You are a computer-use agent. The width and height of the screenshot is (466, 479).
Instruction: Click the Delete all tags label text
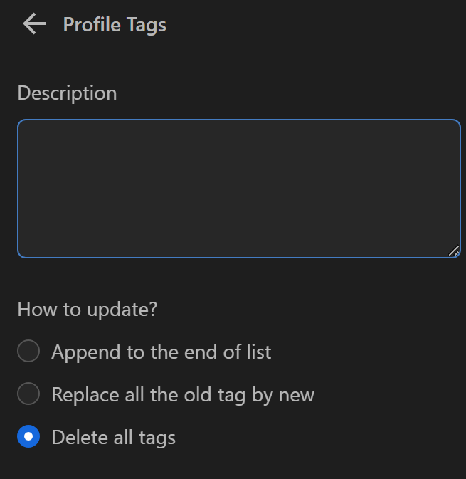tap(114, 437)
